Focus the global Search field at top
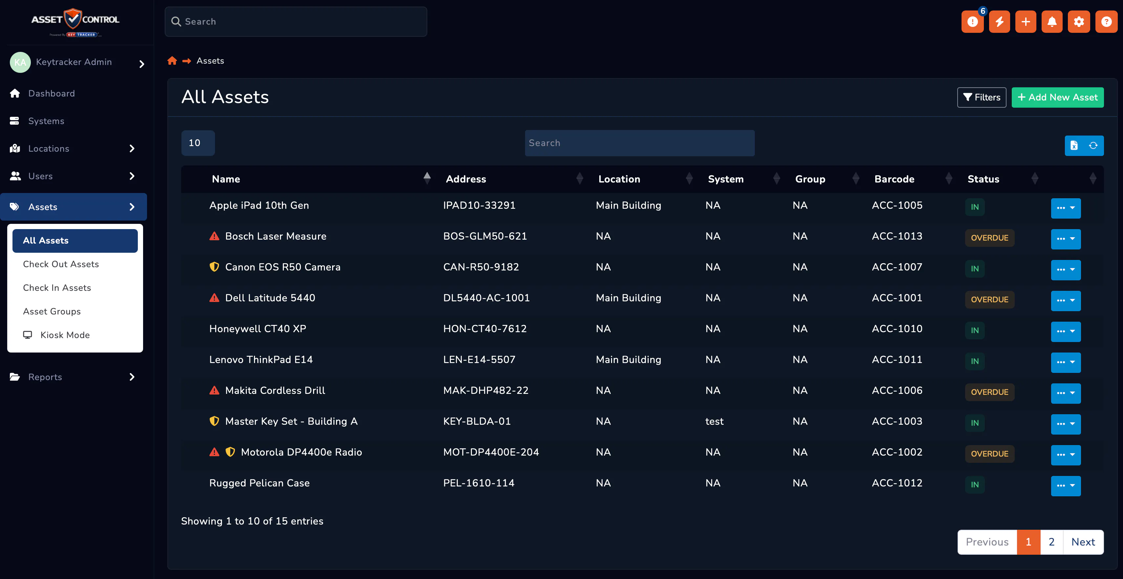The image size is (1123, 579). click(x=296, y=22)
